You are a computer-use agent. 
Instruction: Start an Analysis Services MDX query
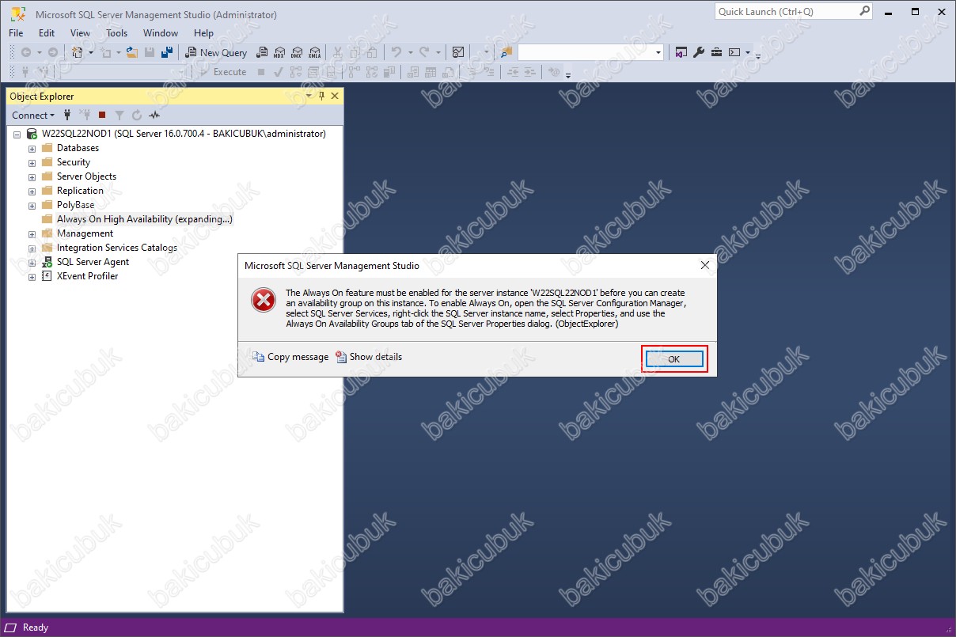279,52
